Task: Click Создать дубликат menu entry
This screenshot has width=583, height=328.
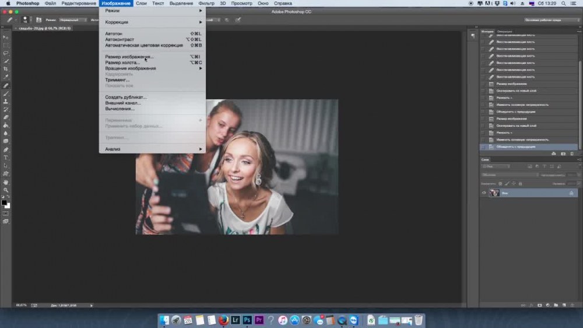Action: [x=126, y=97]
